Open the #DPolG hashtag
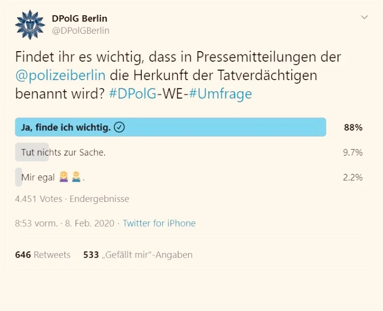The width and height of the screenshot is (383, 311). click(133, 94)
